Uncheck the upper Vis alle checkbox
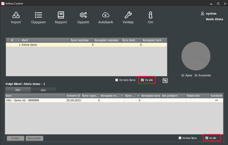Screen dimensions: 228x145 (143, 80)
